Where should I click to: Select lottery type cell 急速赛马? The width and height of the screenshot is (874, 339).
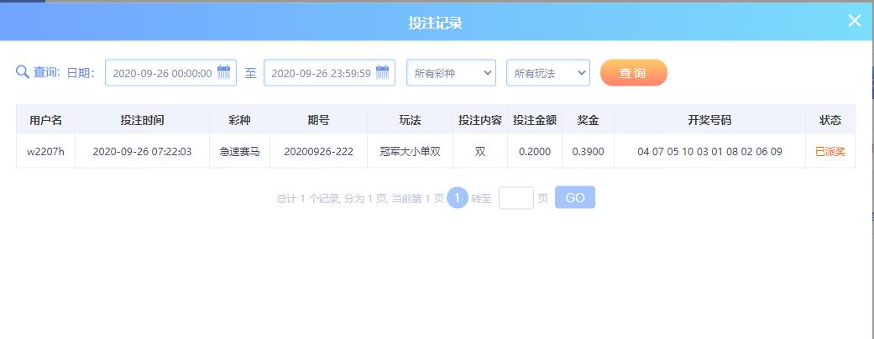point(239,151)
